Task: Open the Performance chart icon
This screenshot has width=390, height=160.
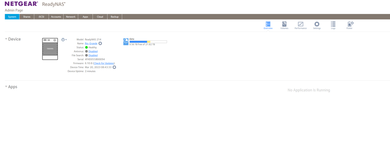Action: [x=301, y=24]
